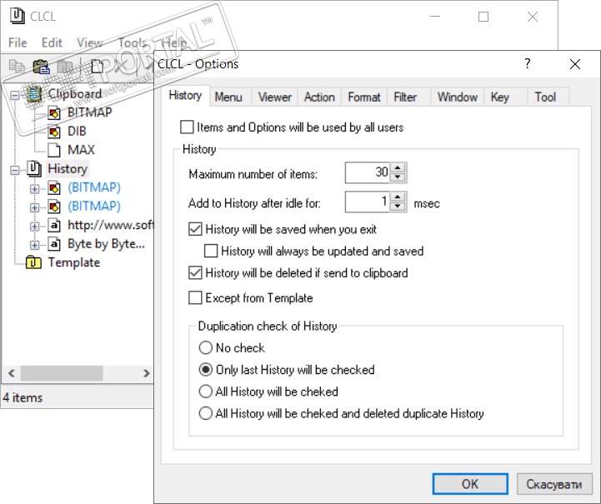Decrease idle msec value spinner
The width and height of the screenshot is (601, 504).
pos(398,206)
